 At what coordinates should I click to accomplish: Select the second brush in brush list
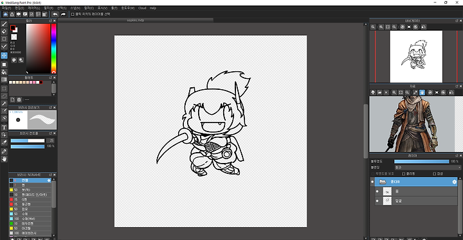[30, 185]
